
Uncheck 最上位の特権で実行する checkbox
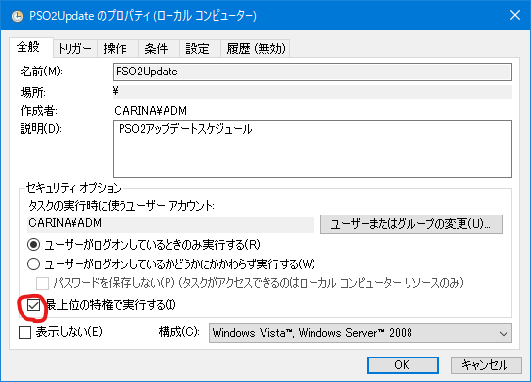(33, 306)
